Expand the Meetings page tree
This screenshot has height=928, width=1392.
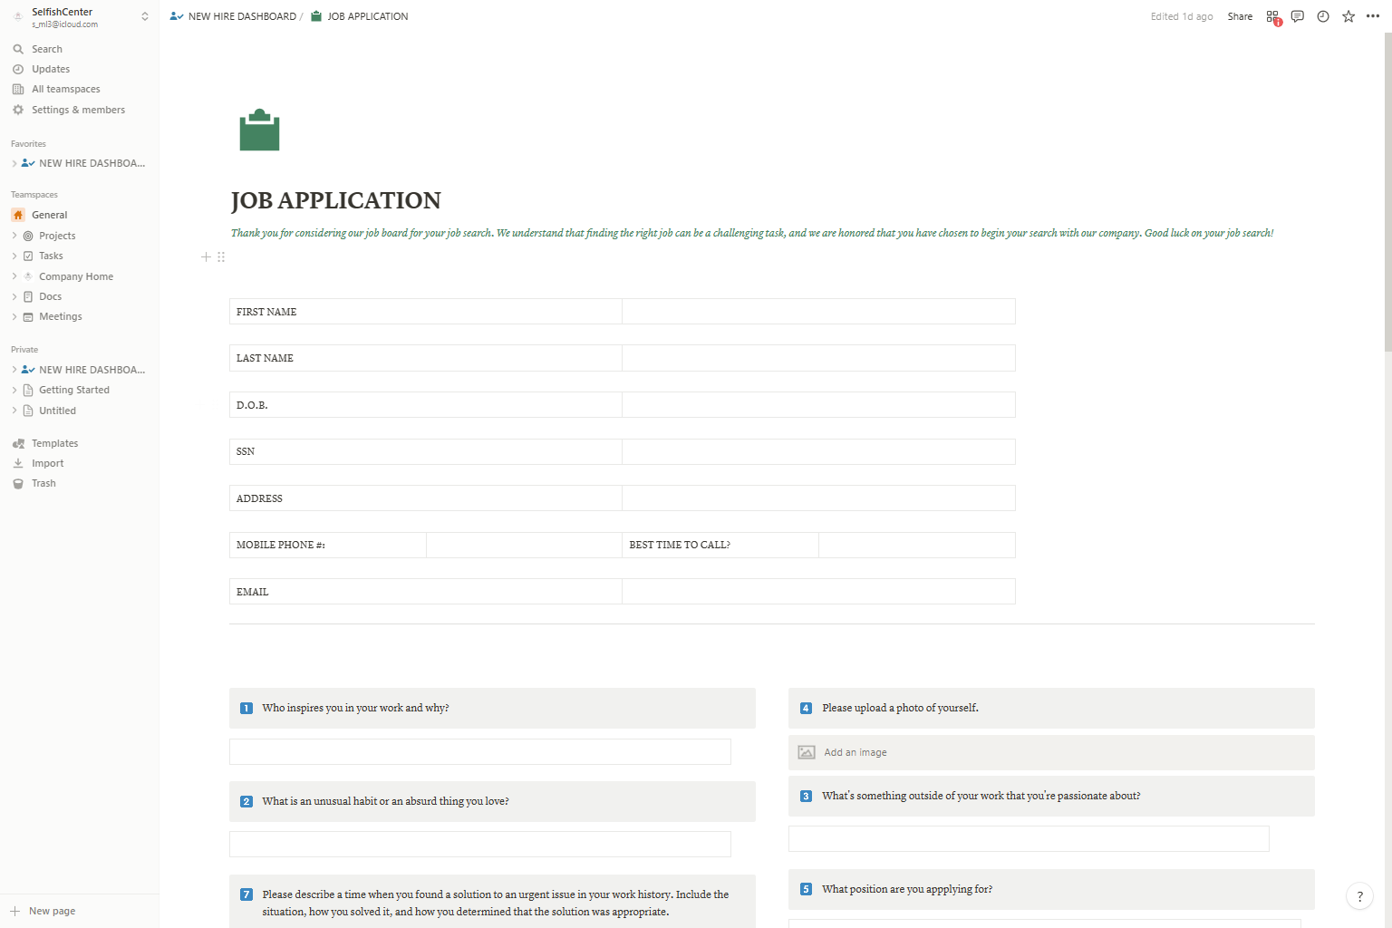(x=14, y=316)
